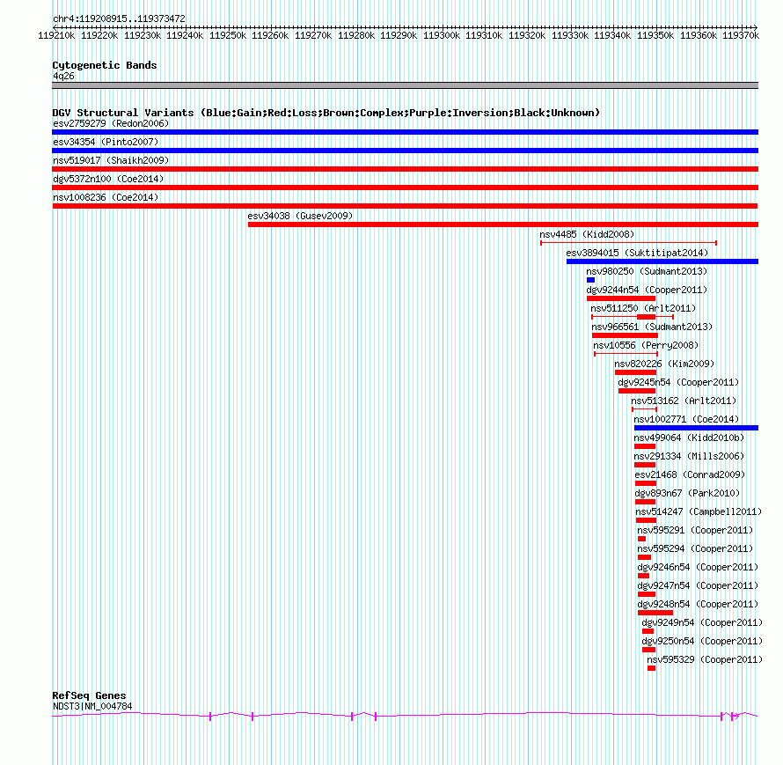Click the nsv820226 (Kim2009) label
The width and height of the screenshot is (783, 765).
(664, 364)
